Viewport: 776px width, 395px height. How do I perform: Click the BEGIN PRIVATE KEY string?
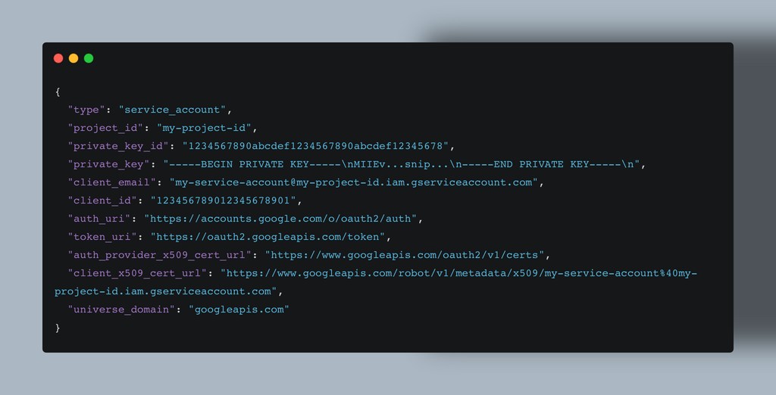402,164
